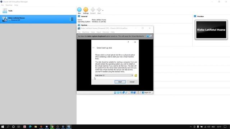This screenshot has width=230, height=129.
Task: Click the back arrow in the dialog
Action: pos(93,48)
